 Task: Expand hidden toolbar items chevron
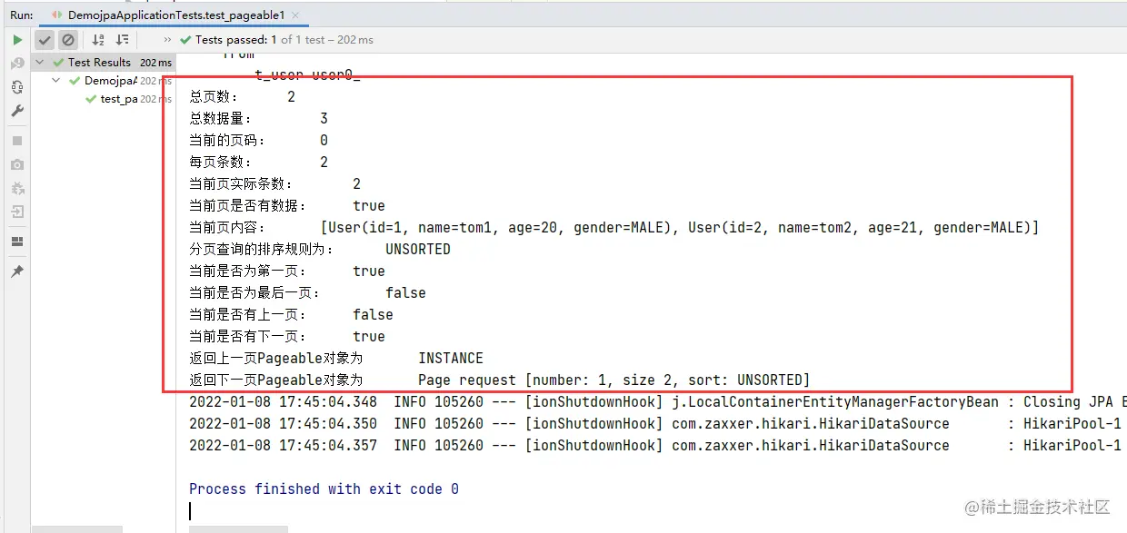click(x=167, y=40)
